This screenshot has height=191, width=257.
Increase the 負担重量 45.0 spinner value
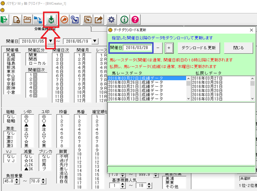pos(17,180)
